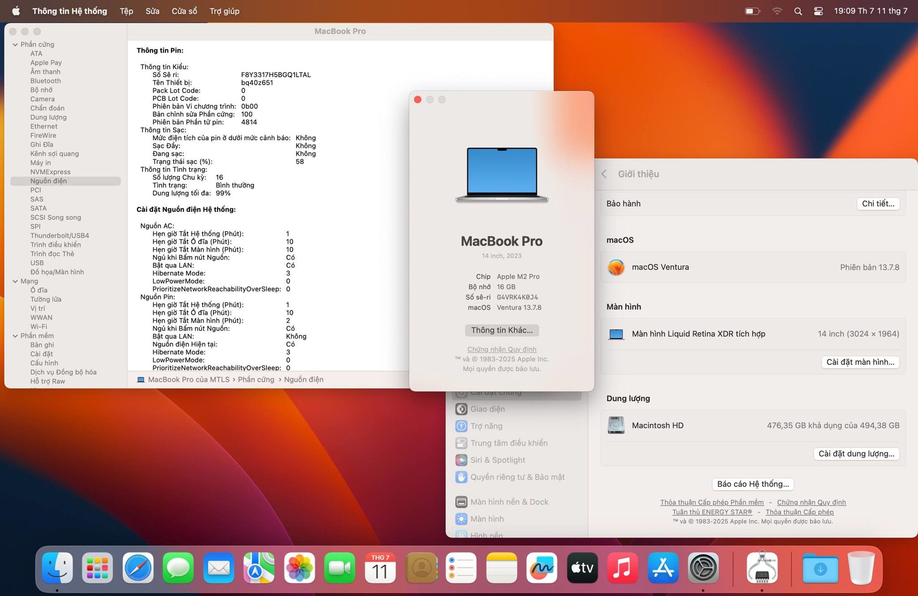
Task: Open the Trash in the Dock
Action: (861, 568)
